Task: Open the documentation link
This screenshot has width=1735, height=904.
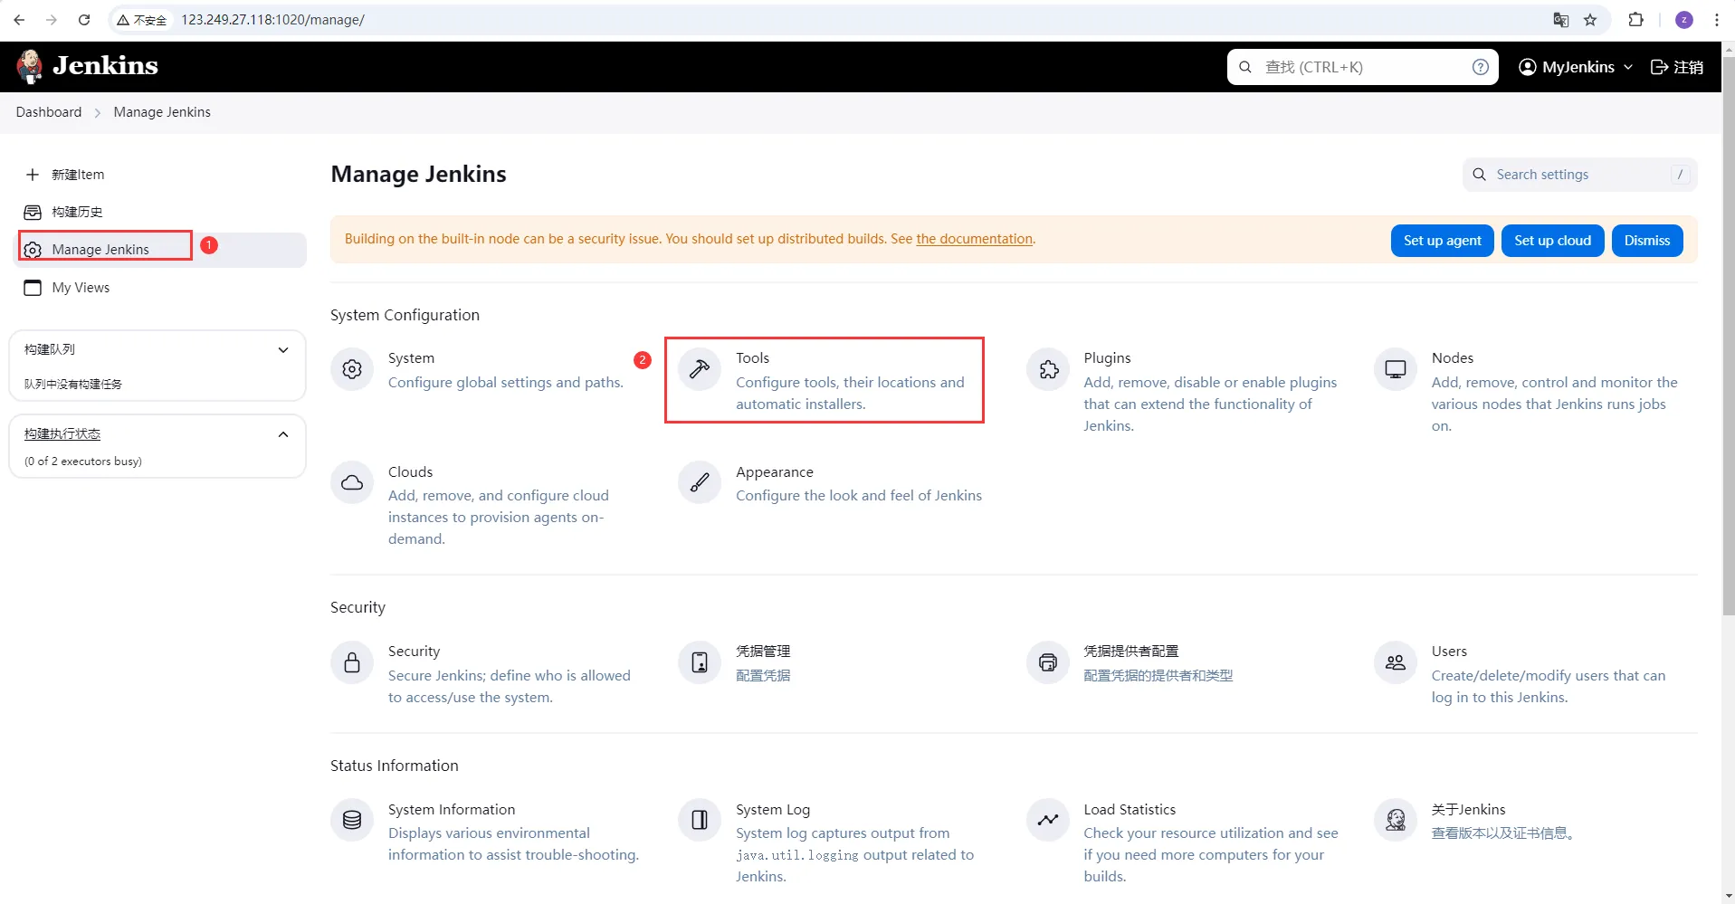Action: (974, 239)
